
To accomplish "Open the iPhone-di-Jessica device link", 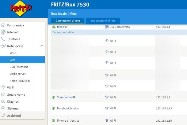I will [68, 121].
